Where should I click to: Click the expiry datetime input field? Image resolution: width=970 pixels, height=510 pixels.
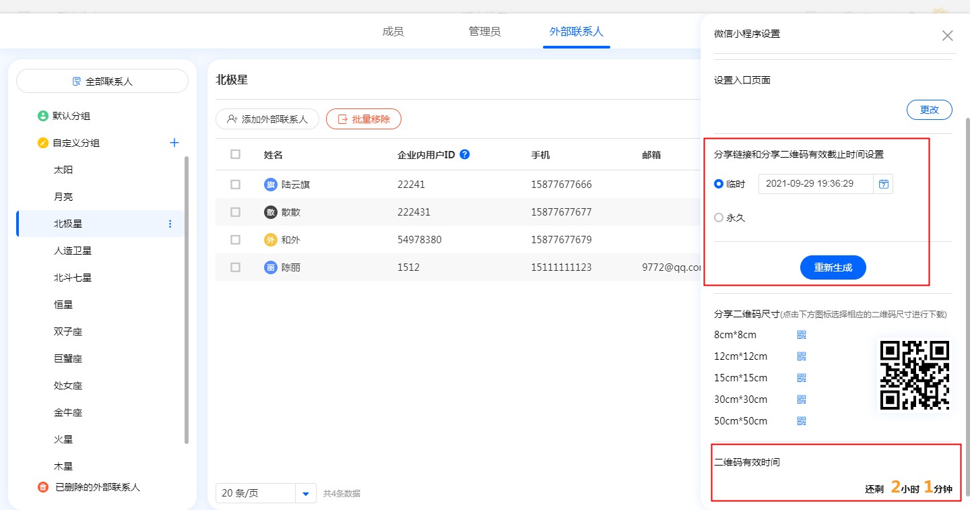pyautogui.click(x=815, y=184)
